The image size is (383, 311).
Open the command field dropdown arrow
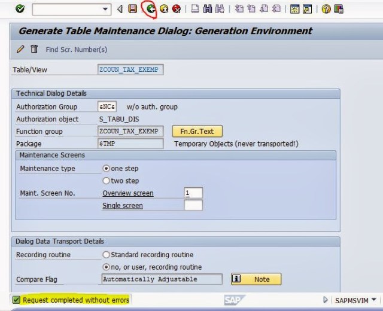(105, 10)
